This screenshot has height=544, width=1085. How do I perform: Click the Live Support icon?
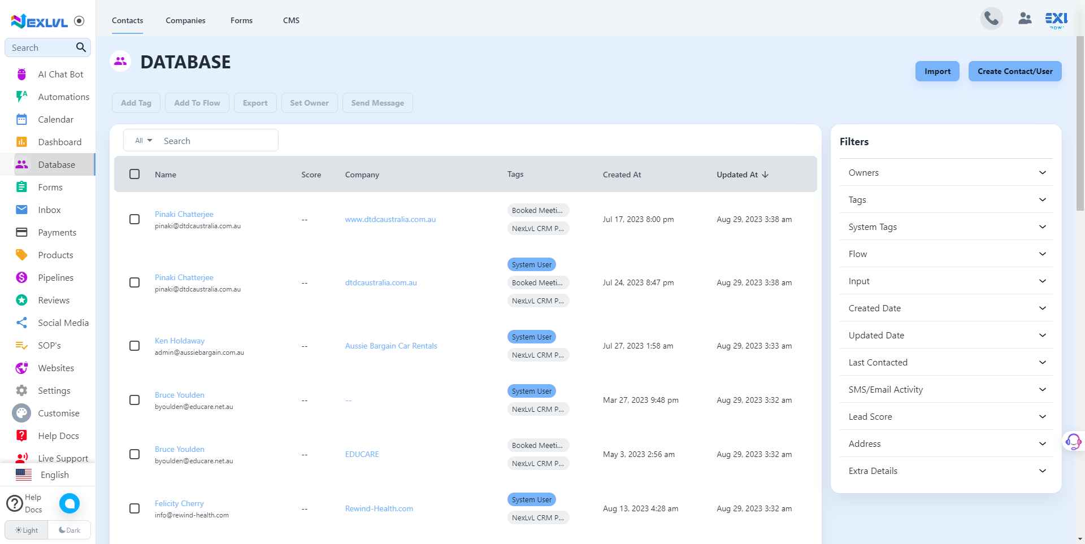[x=21, y=457]
